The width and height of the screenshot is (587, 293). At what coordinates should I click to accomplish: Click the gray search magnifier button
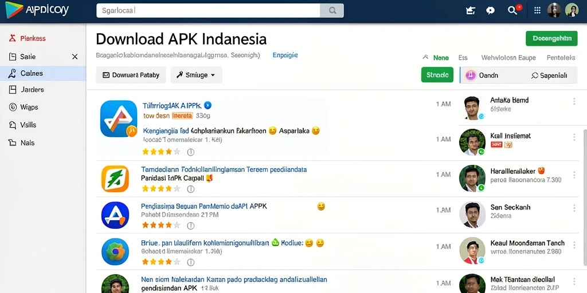click(332, 11)
